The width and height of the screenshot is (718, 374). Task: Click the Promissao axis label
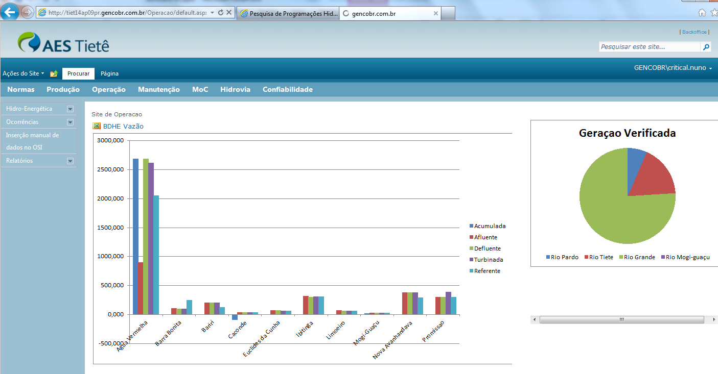433,331
